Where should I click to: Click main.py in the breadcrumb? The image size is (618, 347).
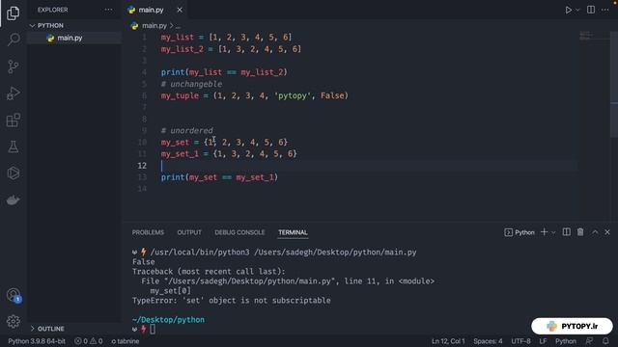click(154, 26)
